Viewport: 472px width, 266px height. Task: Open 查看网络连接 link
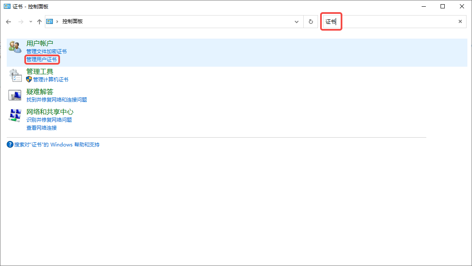point(42,128)
